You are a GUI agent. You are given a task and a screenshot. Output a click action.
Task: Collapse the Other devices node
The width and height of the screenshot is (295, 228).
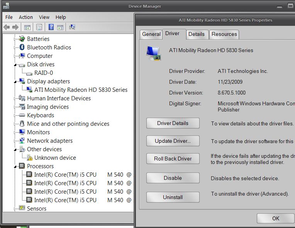(x=15, y=150)
